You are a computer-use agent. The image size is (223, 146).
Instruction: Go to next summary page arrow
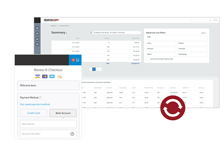click(100, 69)
